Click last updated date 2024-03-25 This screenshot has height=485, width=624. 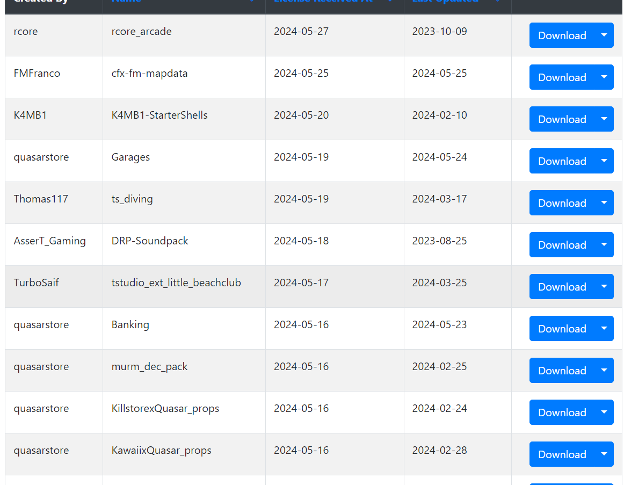439,283
